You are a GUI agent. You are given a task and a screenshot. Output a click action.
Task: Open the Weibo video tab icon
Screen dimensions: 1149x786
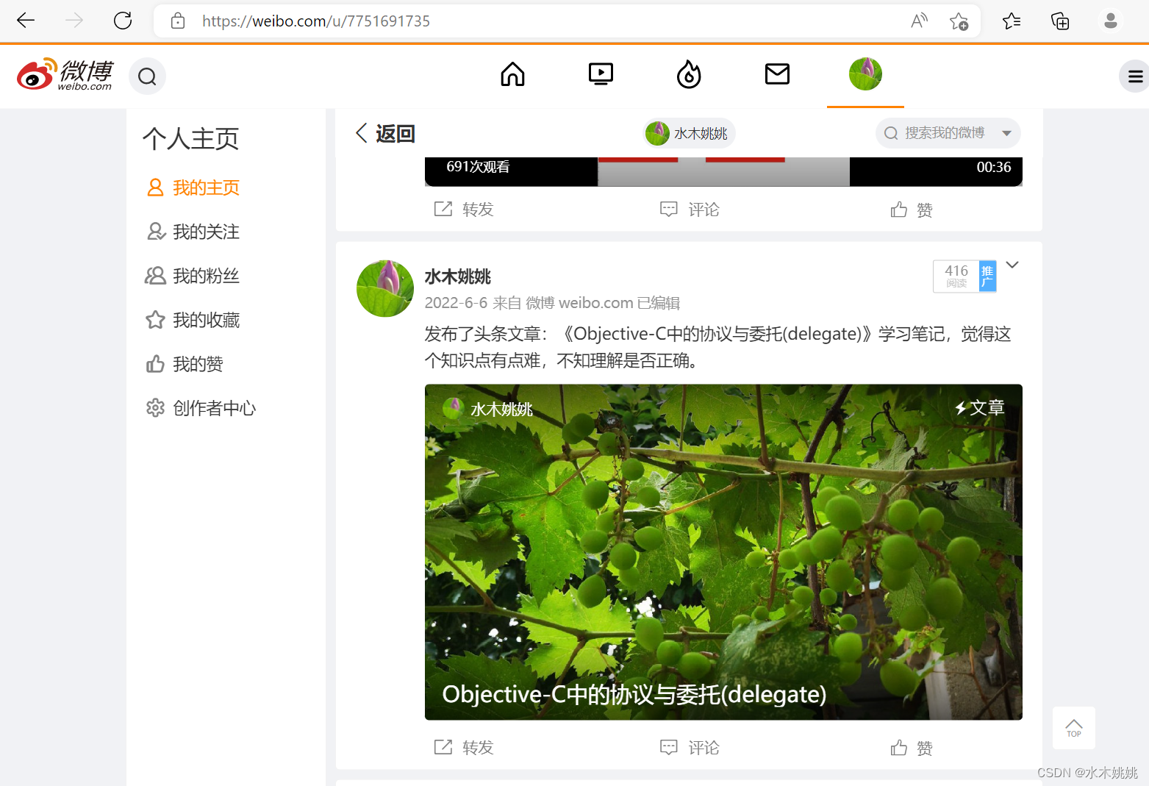point(601,74)
